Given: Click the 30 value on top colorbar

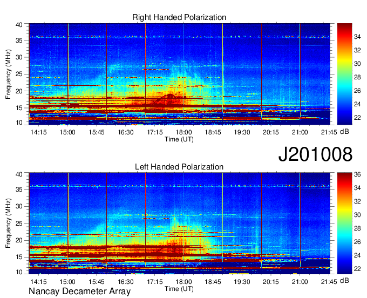Looking at the screenshot, I should pos(357,64).
